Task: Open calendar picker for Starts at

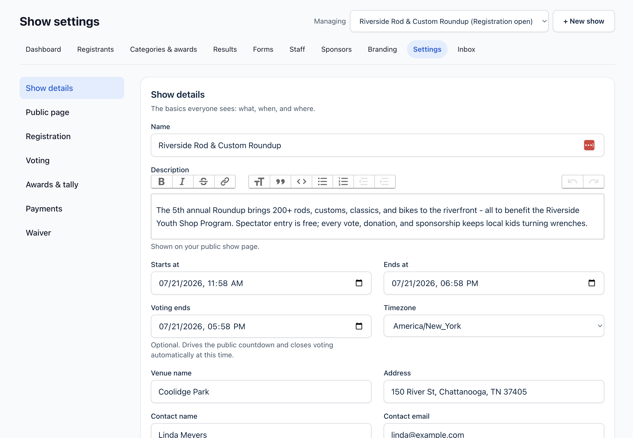Action: point(359,283)
